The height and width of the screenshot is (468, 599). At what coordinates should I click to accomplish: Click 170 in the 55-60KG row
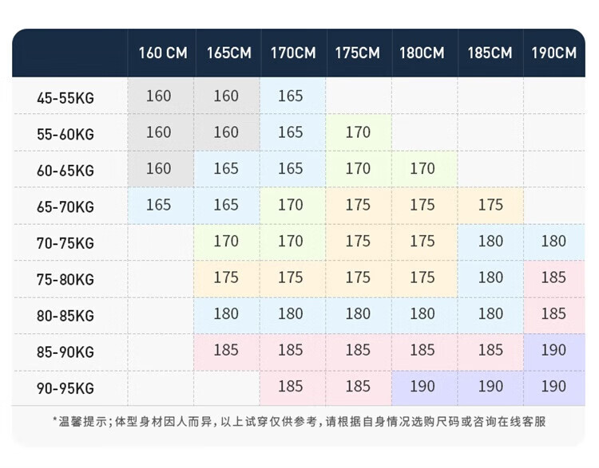click(358, 132)
